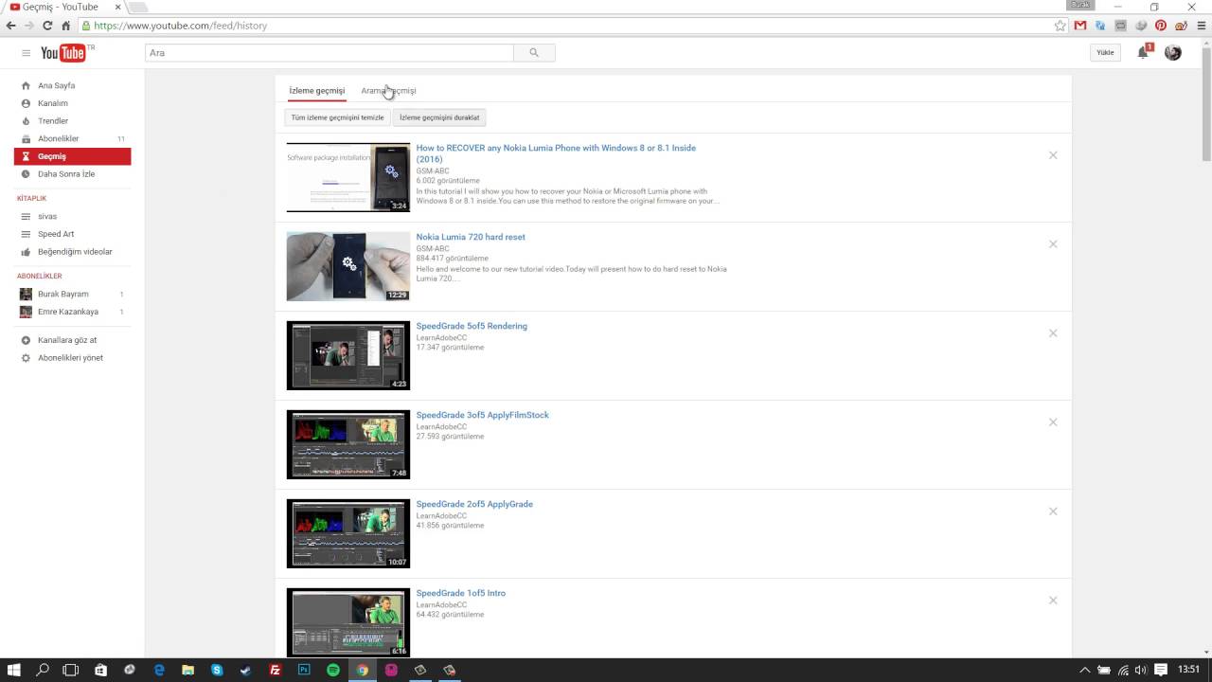1212x682 pixels.
Task: Click İzleme geçmişini duraklat button
Action: (439, 117)
